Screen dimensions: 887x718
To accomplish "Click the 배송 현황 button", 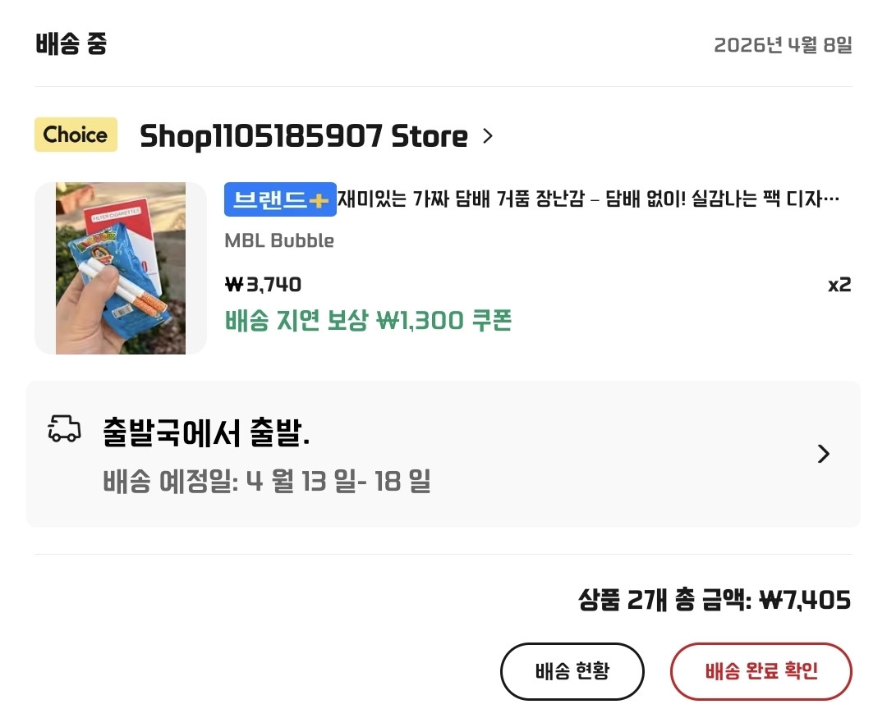I will [x=572, y=671].
